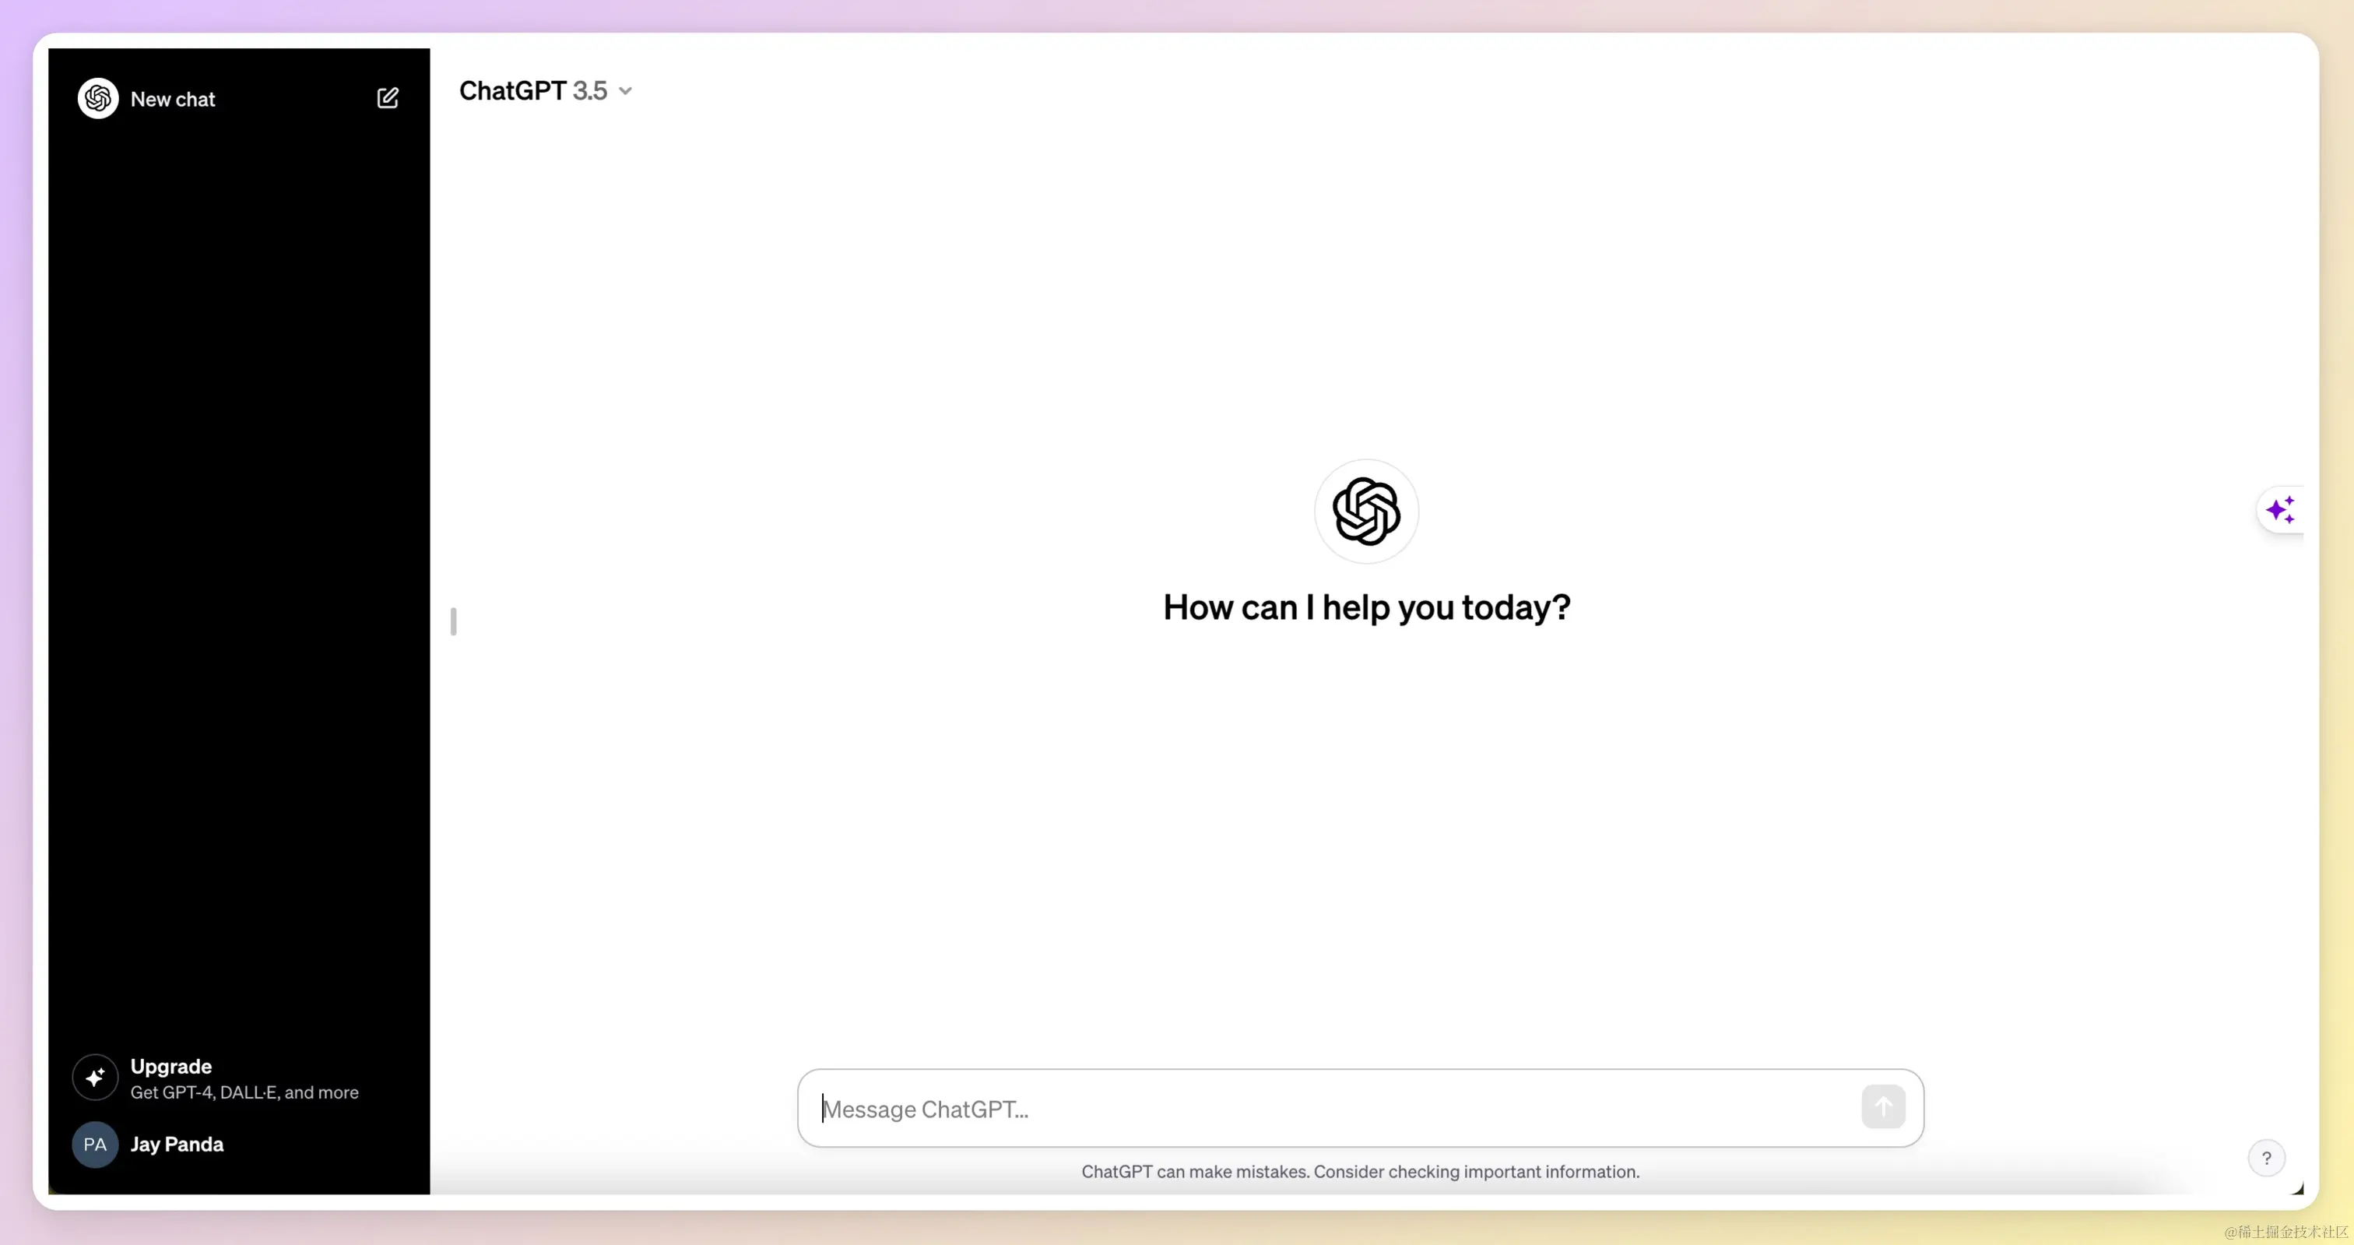Click the compose new chat pencil icon

click(x=388, y=98)
